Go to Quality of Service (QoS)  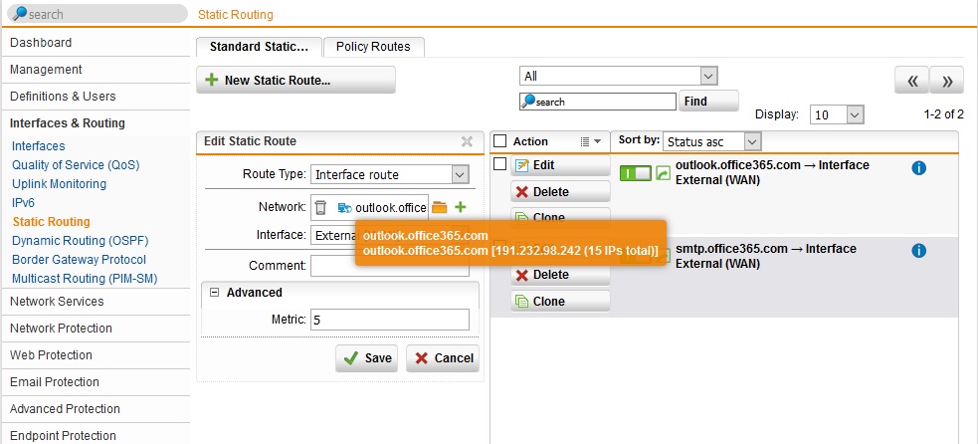pyautogui.click(x=76, y=165)
